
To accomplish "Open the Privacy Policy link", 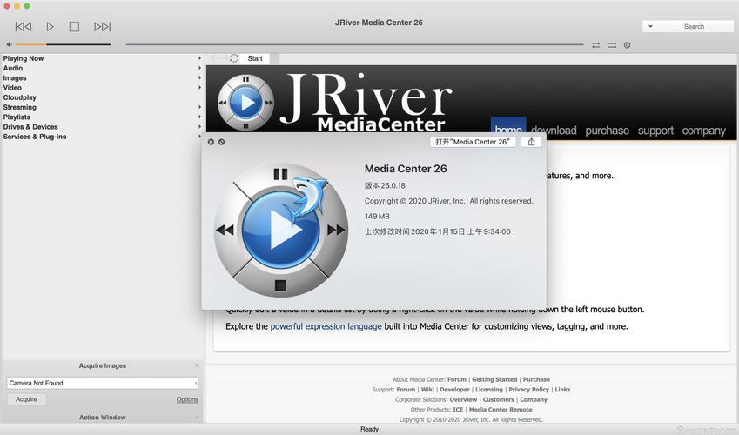I will [529, 390].
